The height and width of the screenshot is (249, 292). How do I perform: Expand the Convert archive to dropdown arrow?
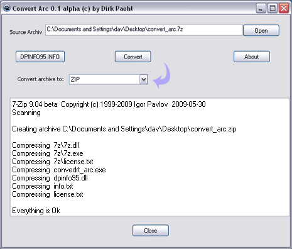point(144,79)
